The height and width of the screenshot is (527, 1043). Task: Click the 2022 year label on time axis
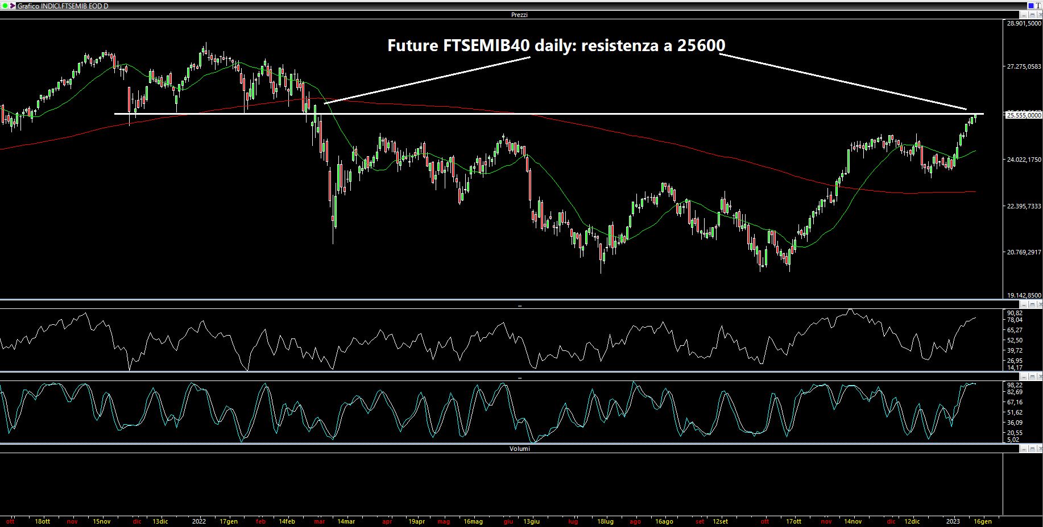[199, 521]
